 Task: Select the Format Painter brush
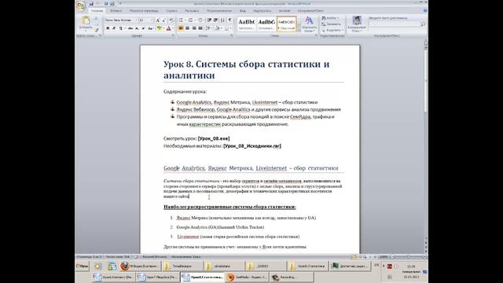tap(96, 31)
